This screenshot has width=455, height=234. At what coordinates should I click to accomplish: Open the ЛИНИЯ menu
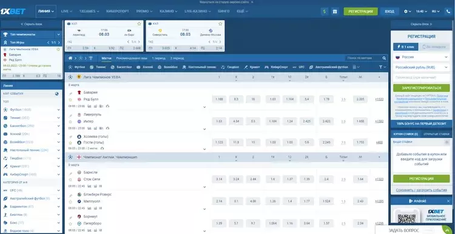pyautogui.click(x=46, y=11)
